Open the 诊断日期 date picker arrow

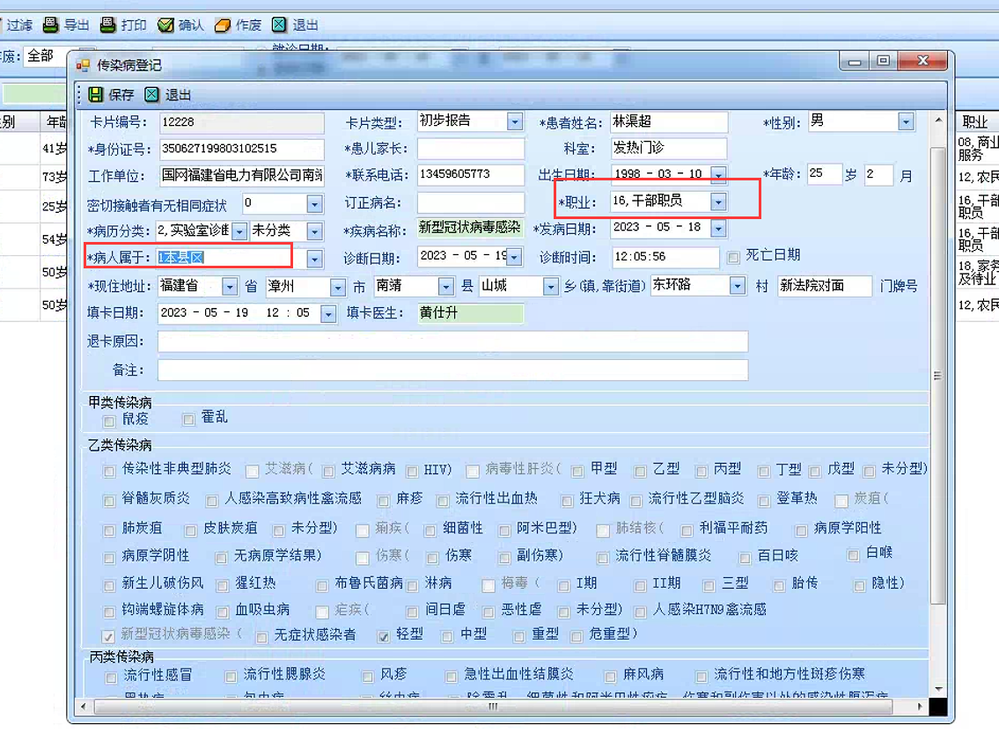[515, 257]
